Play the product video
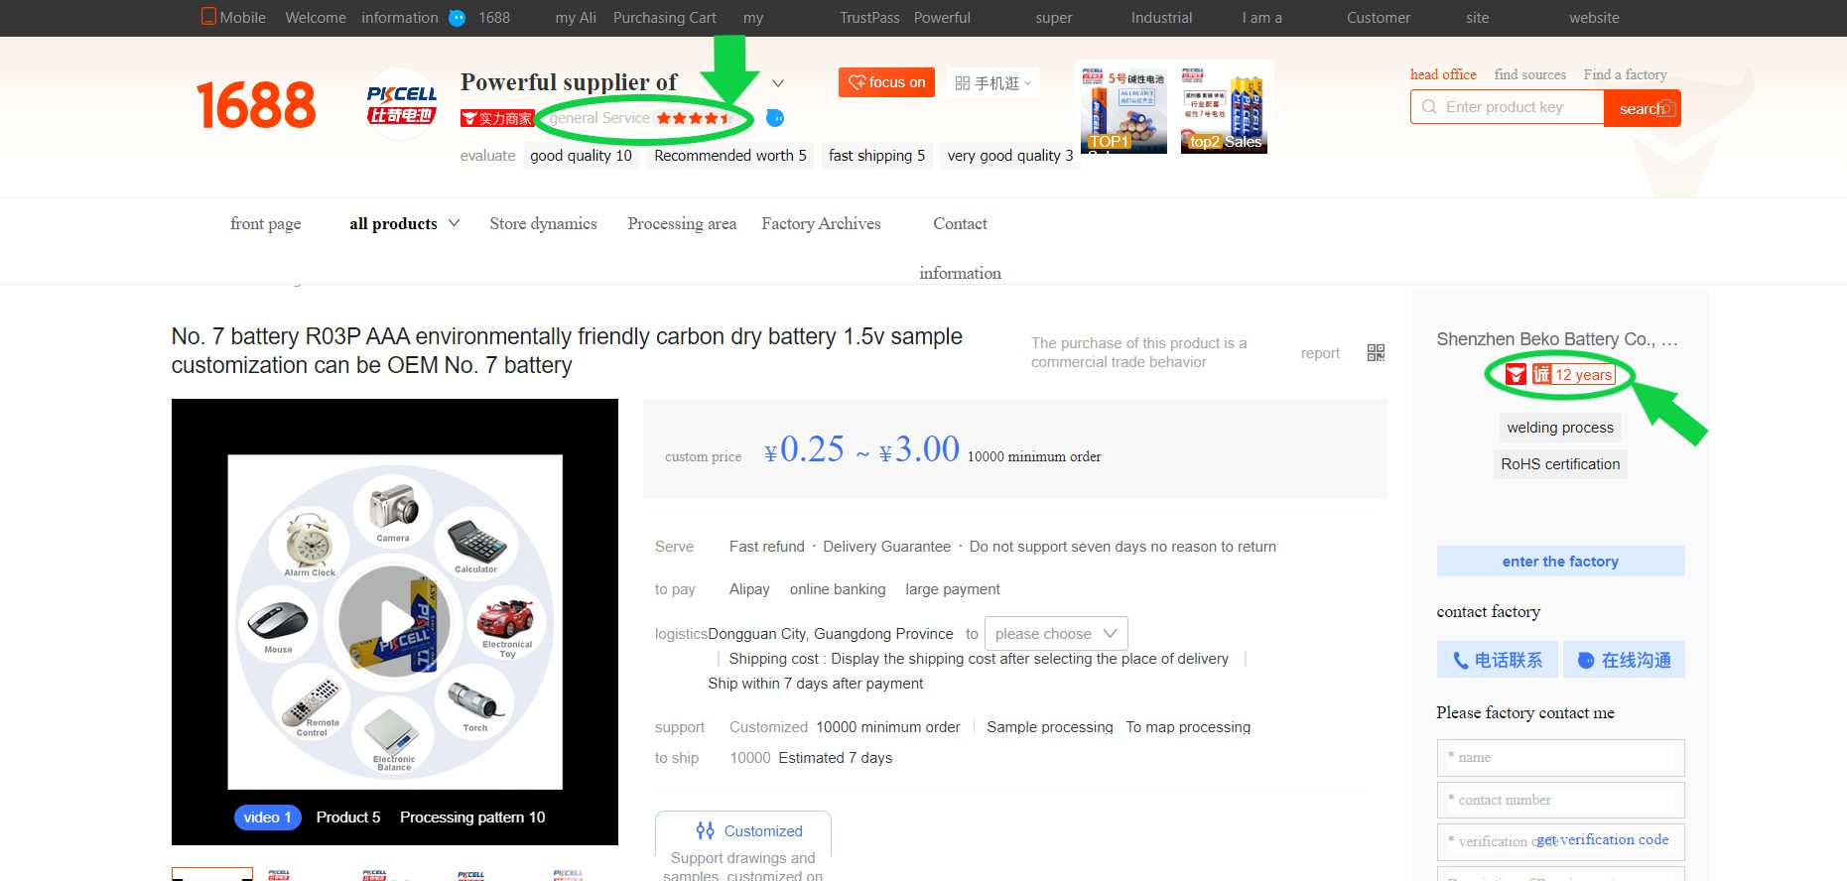1847x881 pixels. pyautogui.click(x=395, y=621)
